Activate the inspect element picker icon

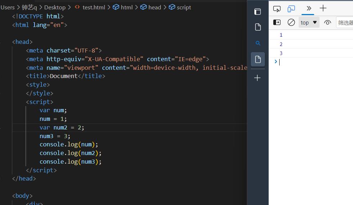277,9
